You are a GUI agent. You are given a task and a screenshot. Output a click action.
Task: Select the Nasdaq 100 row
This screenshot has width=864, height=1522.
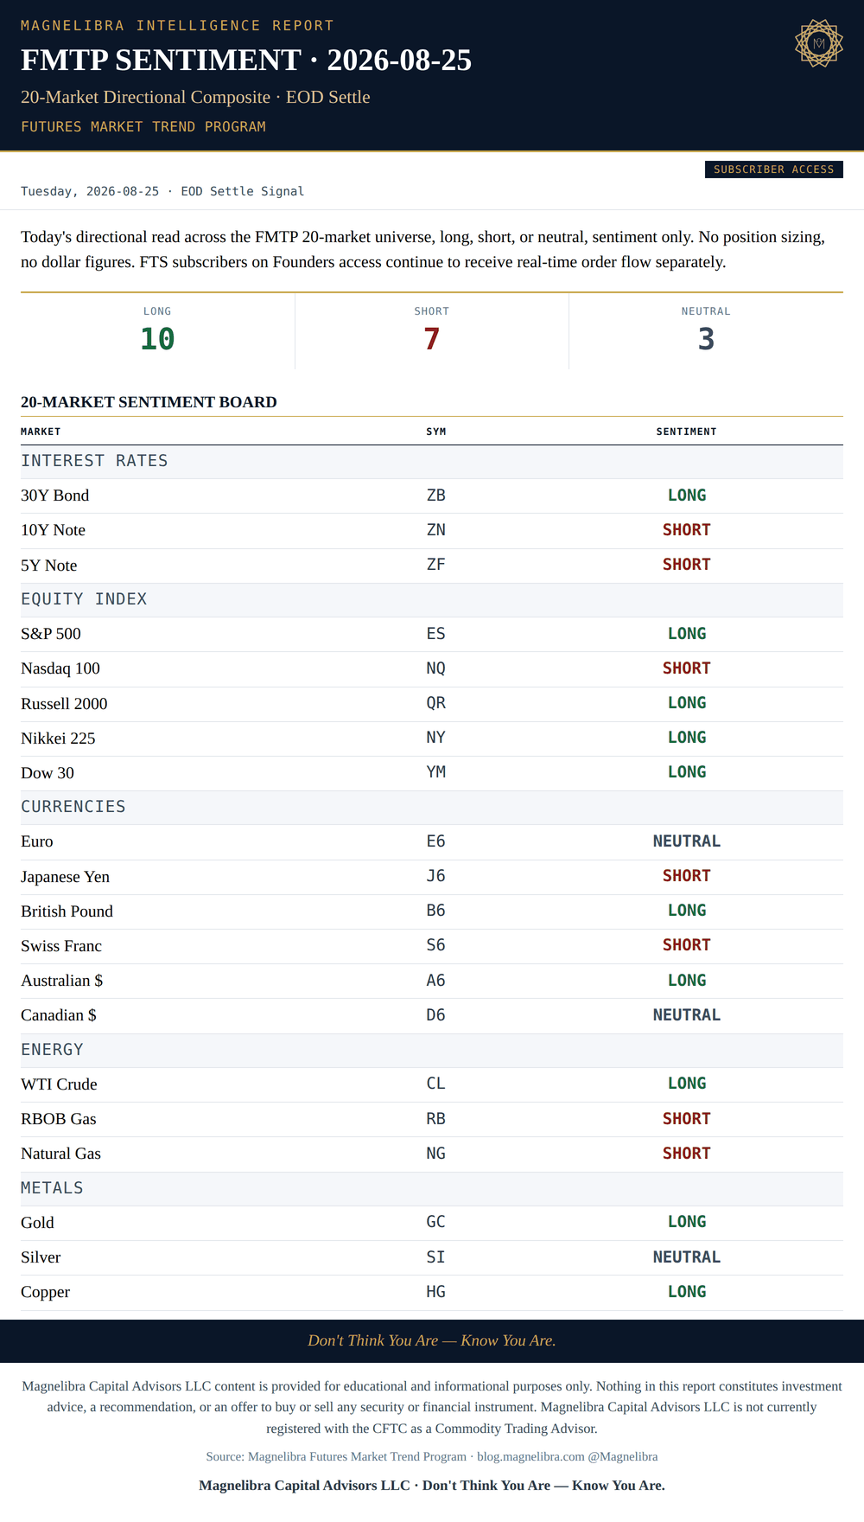pyautogui.click(x=432, y=669)
